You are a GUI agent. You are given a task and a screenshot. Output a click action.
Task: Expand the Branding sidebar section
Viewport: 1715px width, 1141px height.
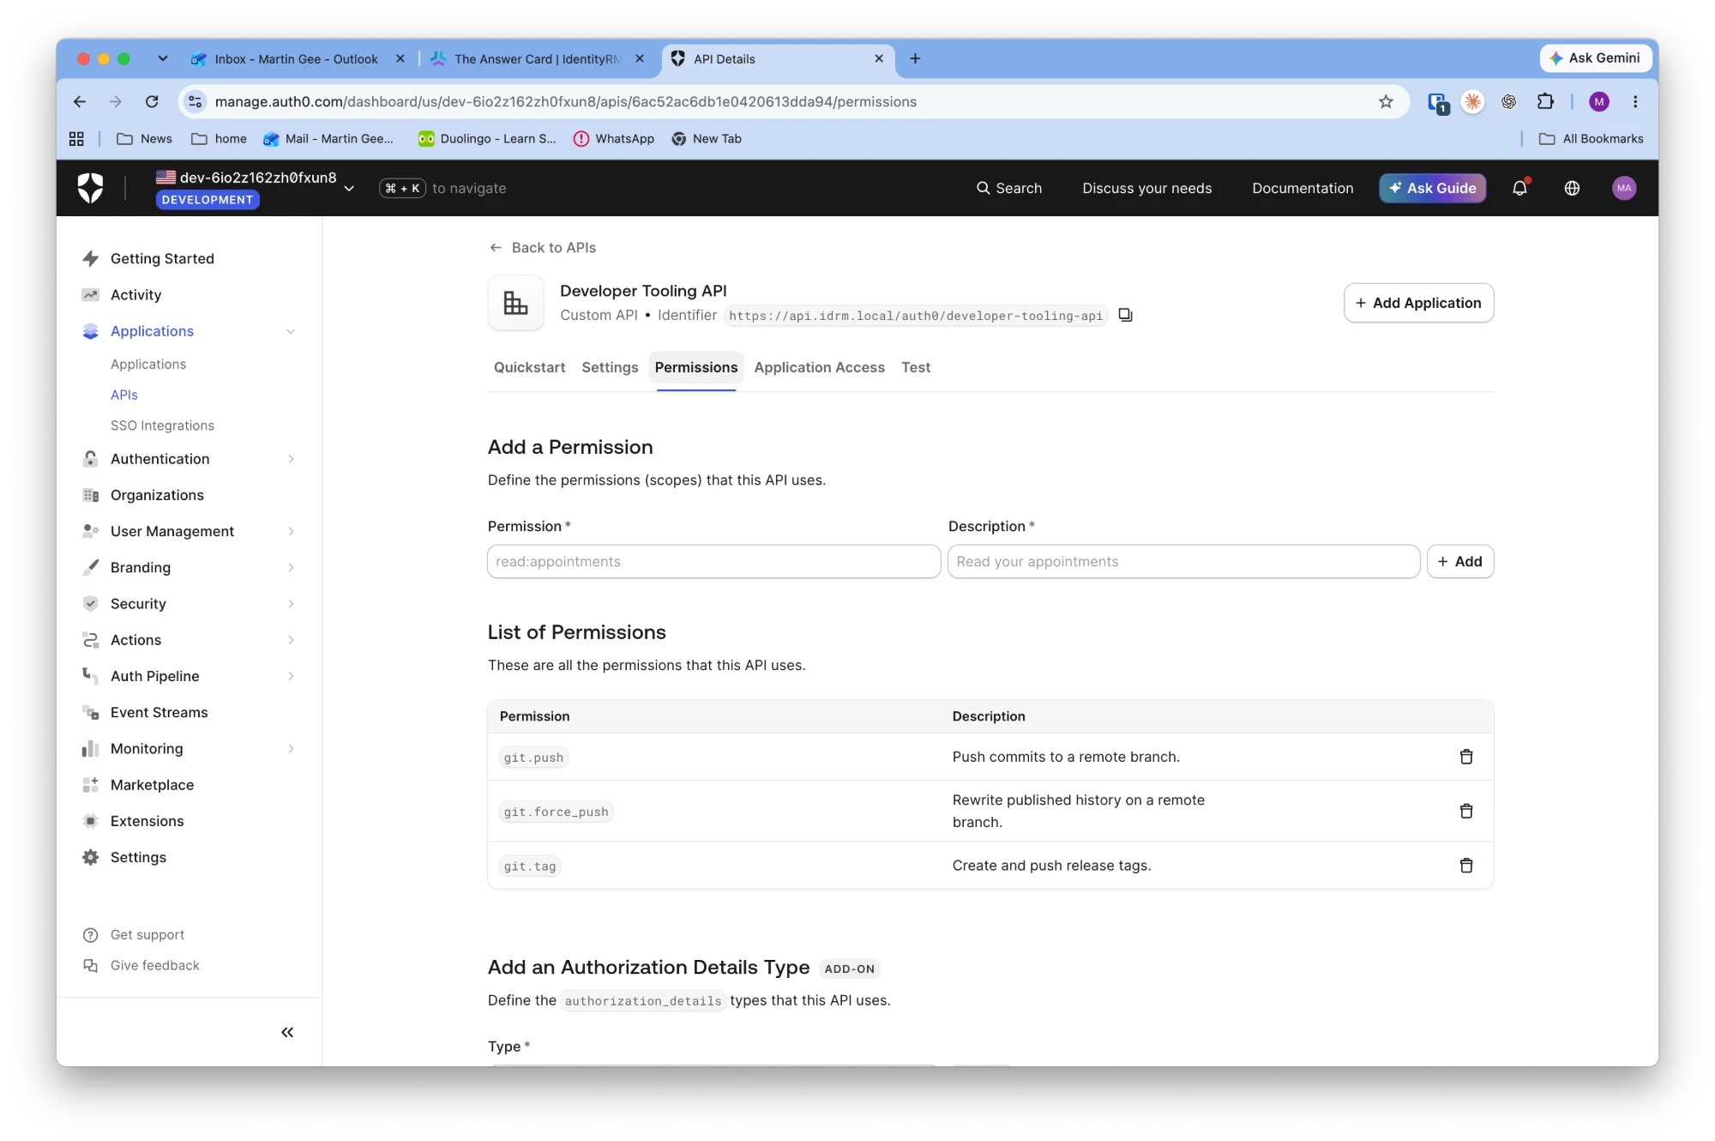(x=291, y=567)
